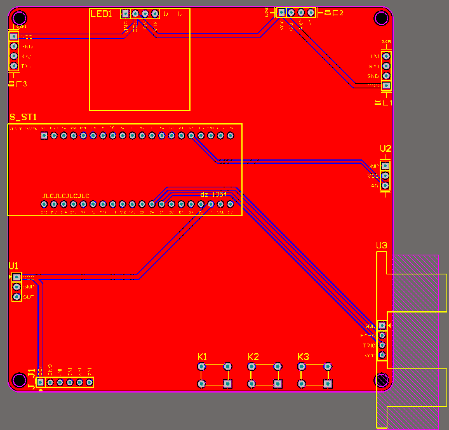Click the RX1 pin label at BL1
449x430 pixels.
click(374, 66)
